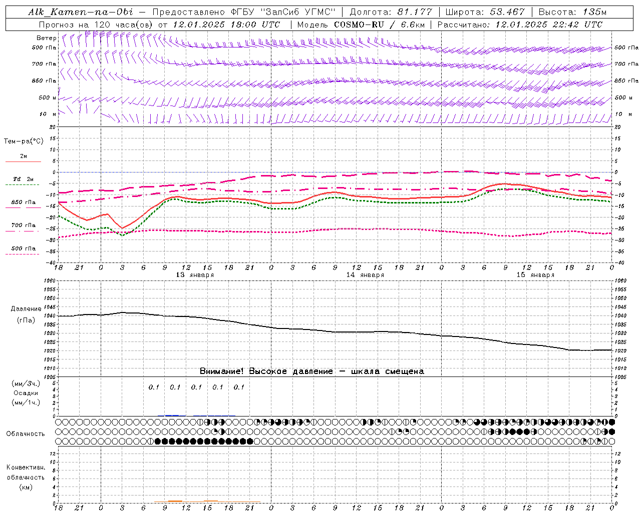641x512 pixels.
Task: Click the Td 2м dew point legend entry
Action: [x=23, y=179]
